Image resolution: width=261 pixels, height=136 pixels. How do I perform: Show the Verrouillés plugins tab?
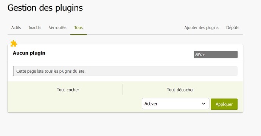point(57,28)
